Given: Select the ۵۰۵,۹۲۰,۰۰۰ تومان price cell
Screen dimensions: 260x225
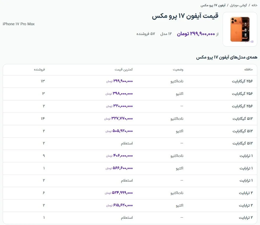Looking at the screenshot, I should (119, 131).
